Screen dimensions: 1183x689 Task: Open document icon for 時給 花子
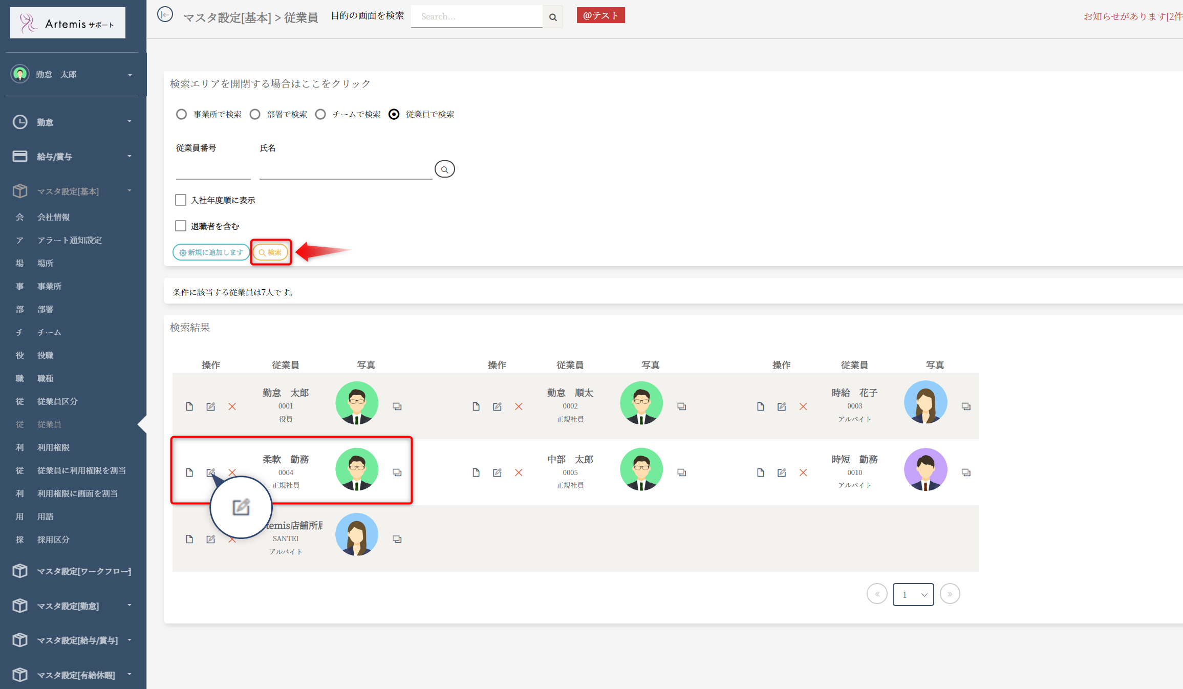tap(760, 406)
